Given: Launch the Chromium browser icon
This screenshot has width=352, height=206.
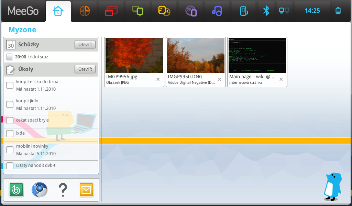Looking at the screenshot, I should 40,190.
